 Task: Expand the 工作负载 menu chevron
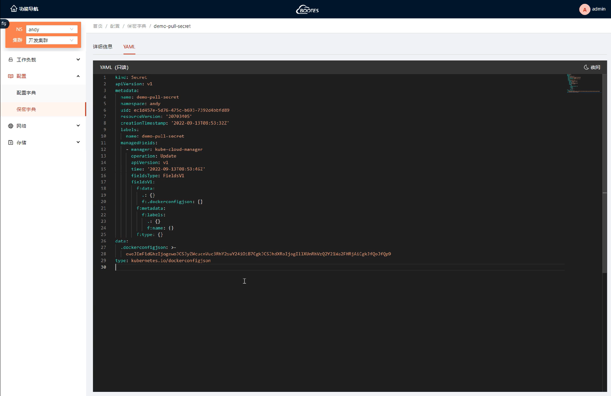coord(78,60)
